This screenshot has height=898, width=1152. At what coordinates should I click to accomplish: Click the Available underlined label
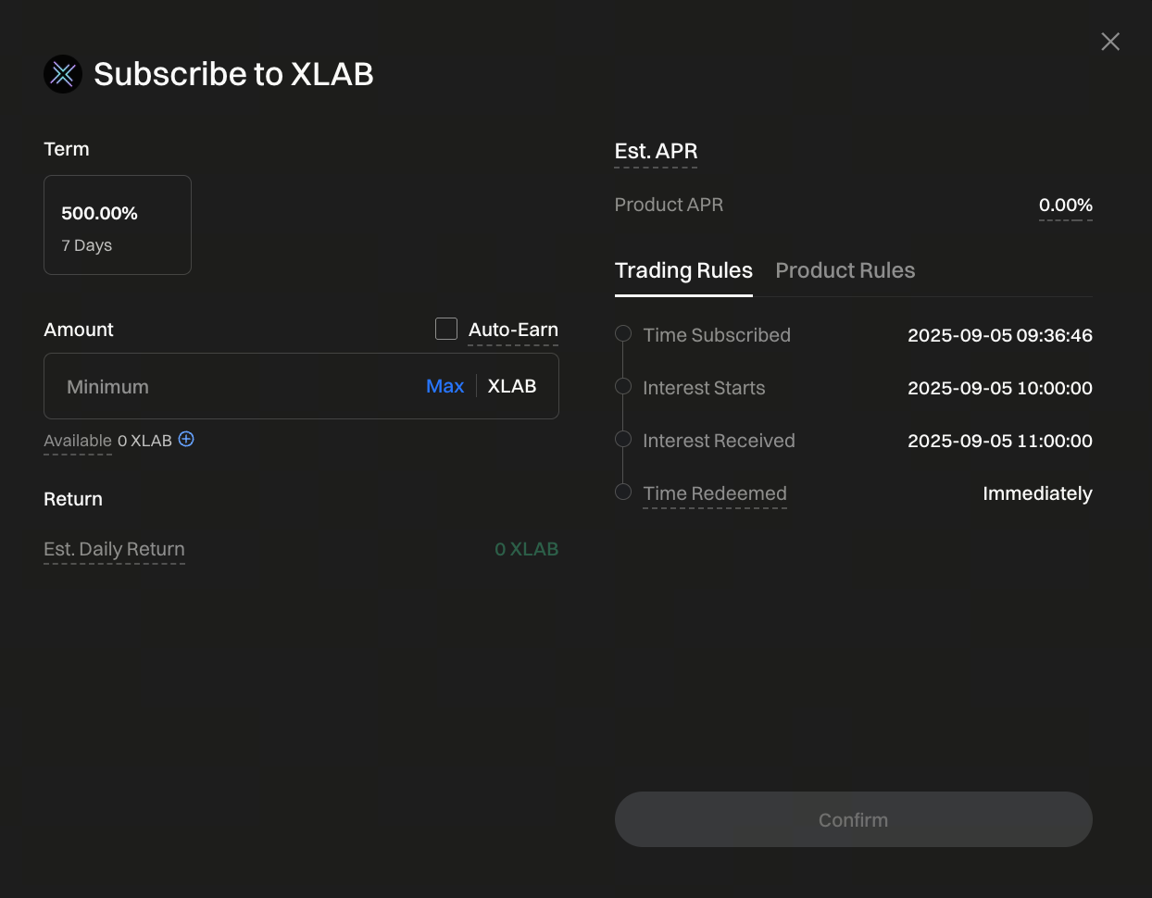pyautogui.click(x=78, y=441)
